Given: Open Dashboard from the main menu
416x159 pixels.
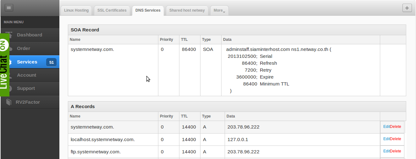Looking at the screenshot, I should click(x=29, y=35).
